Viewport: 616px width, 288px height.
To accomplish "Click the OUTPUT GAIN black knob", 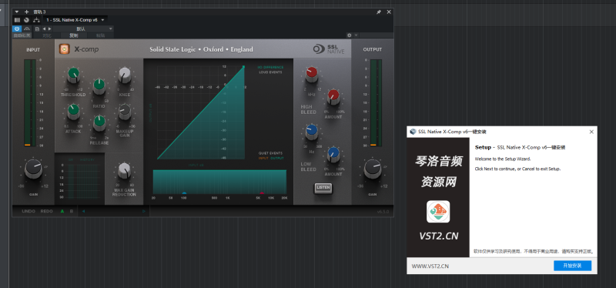I will (x=373, y=169).
